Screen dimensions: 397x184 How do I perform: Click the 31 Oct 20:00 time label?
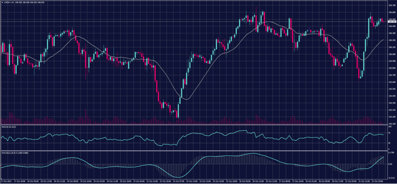pos(377,181)
